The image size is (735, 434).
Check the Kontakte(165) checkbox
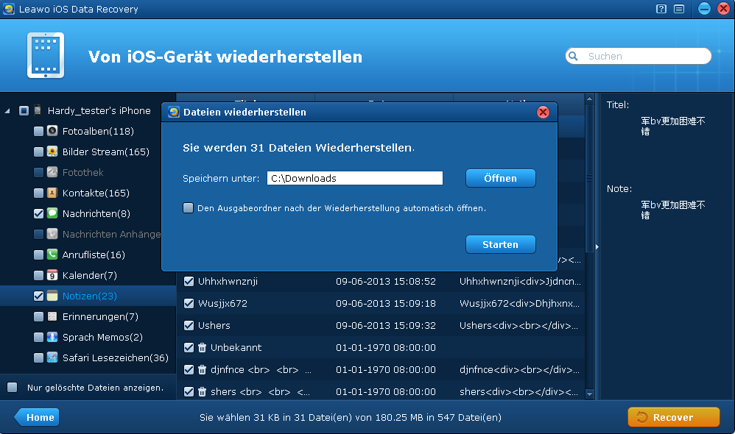click(x=39, y=193)
